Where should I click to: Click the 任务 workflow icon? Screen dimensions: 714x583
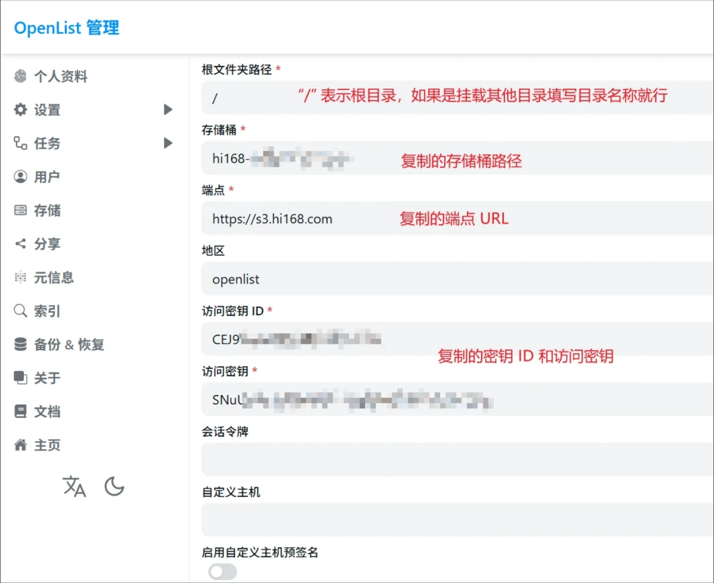coord(20,143)
